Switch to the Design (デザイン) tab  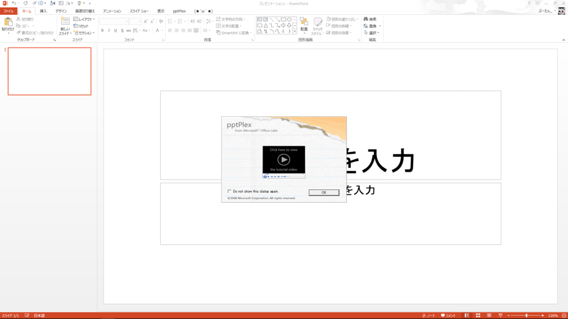[x=61, y=11]
